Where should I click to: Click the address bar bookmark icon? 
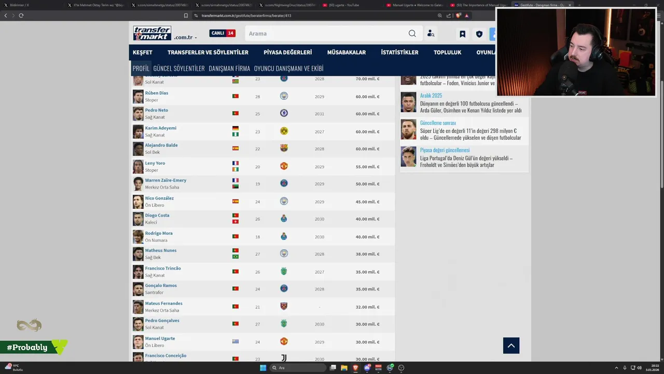coord(186,16)
